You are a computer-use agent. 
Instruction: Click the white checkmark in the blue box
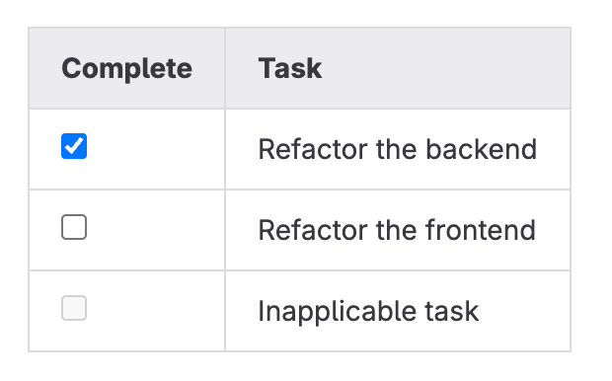pos(74,146)
